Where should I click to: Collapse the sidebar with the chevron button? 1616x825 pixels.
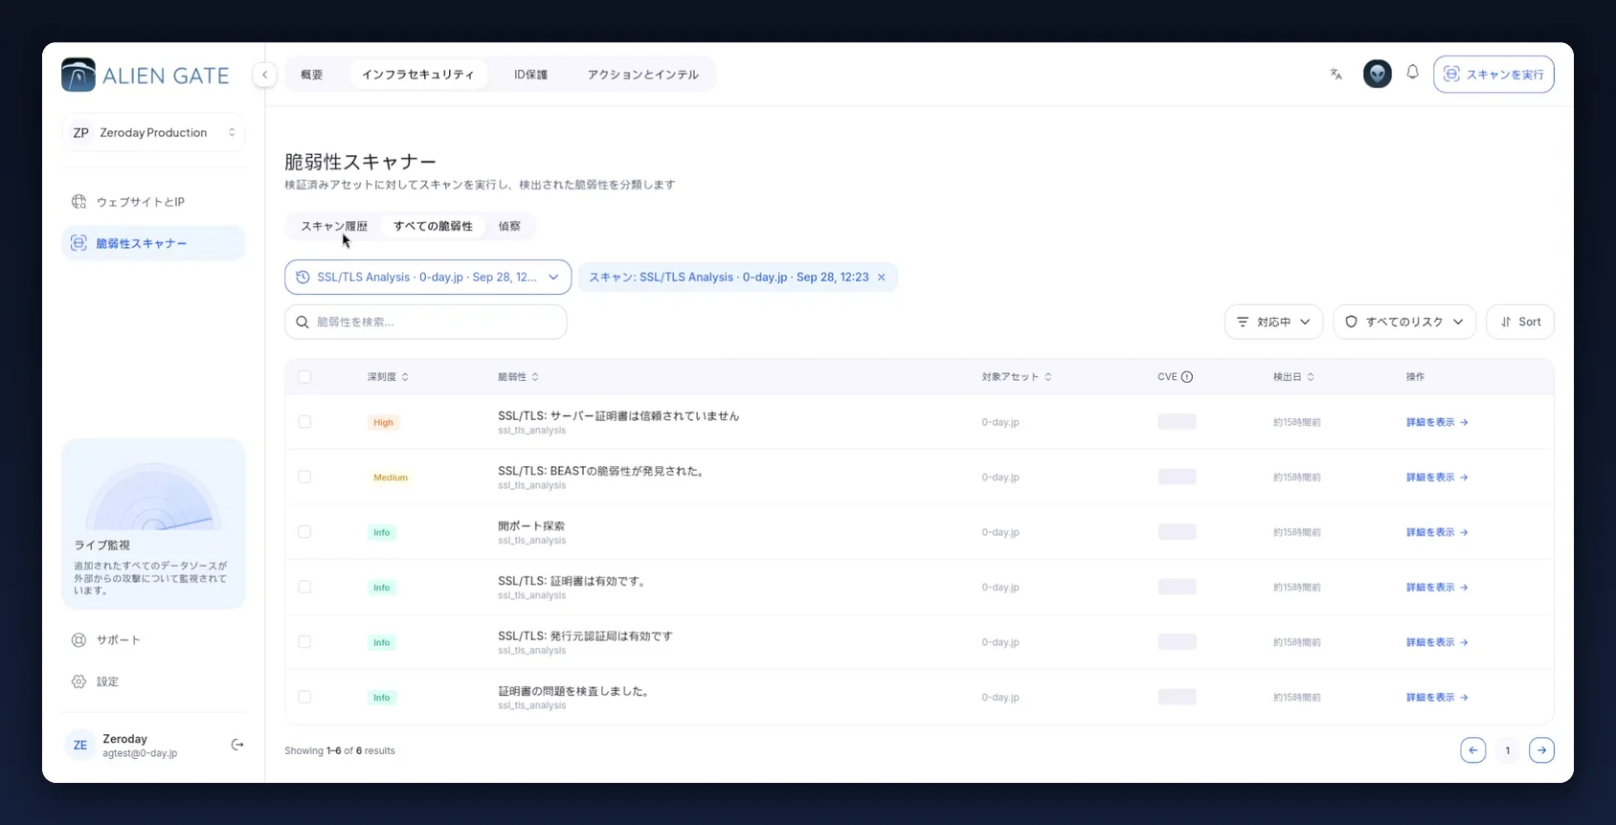pyautogui.click(x=264, y=75)
